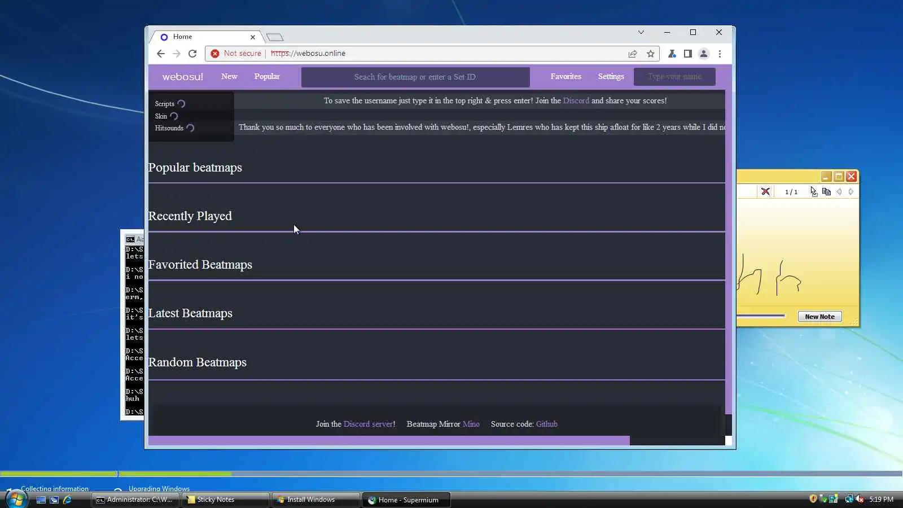Open the Not secure site info
Screen dimensions: 903x508
236,54
